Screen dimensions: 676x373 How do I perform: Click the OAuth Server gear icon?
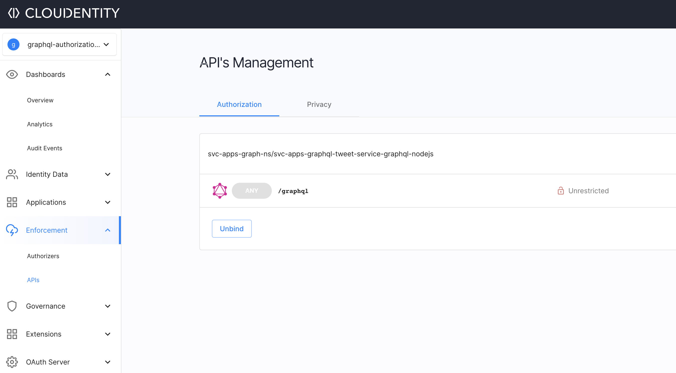(x=12, y=362)
